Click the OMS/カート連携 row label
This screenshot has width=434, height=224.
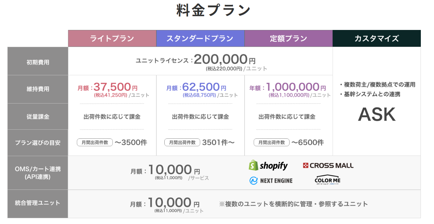pos(38,173)
